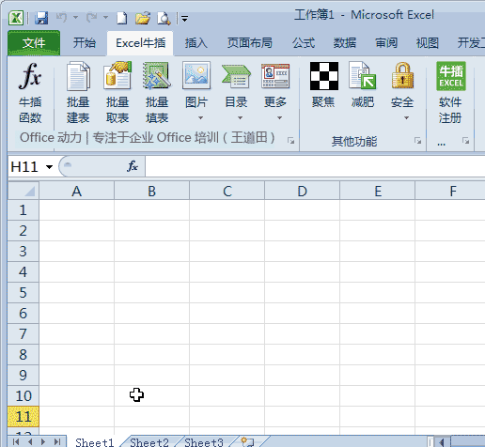Click the 批量建表 batch create icon
The width and height of the screenshot is (485, 447).
tap(78, 93)
